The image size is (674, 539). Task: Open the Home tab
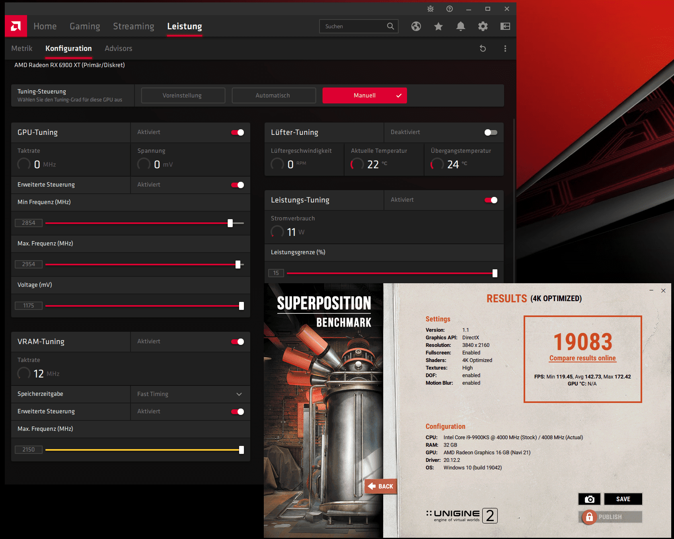click(x=45, y=26)
